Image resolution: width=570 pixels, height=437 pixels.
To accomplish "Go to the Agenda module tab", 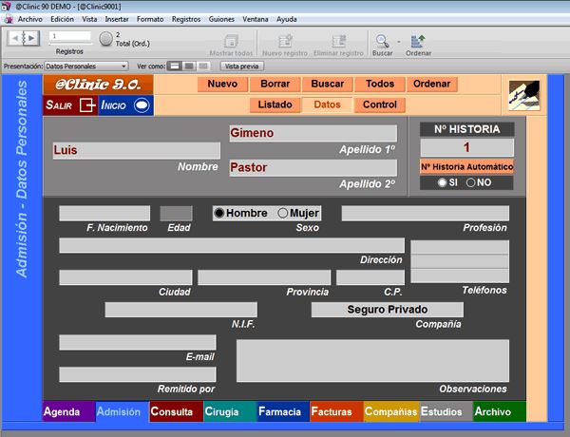I will click(x=69, y=411).
